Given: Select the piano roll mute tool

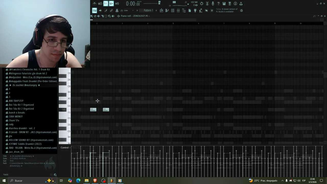Looking at the screenshot, I should 99,16.
